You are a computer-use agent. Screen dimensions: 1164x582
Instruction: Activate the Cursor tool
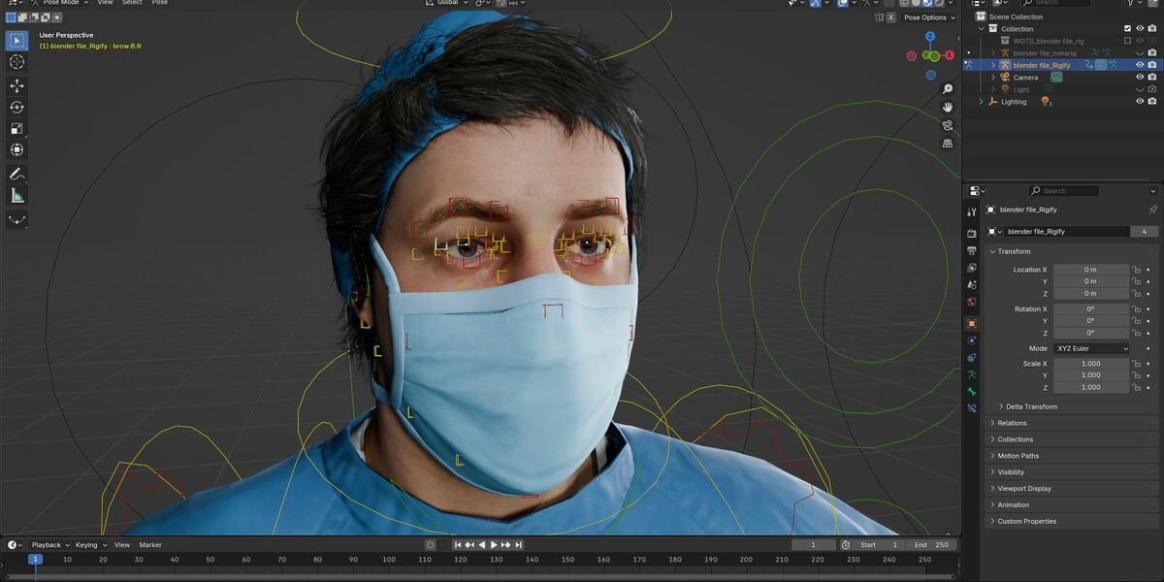[16, 62]
